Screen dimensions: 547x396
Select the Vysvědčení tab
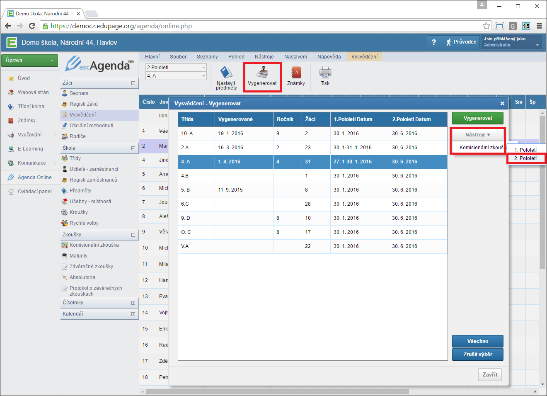click(364, 57)
